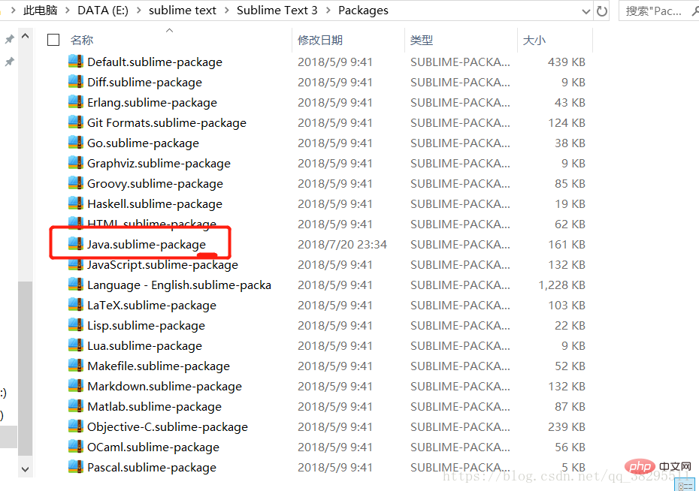Open the address bar history dropdown

[586, 11]
